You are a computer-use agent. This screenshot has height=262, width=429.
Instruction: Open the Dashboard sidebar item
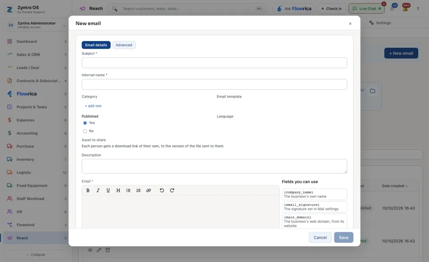36,41
